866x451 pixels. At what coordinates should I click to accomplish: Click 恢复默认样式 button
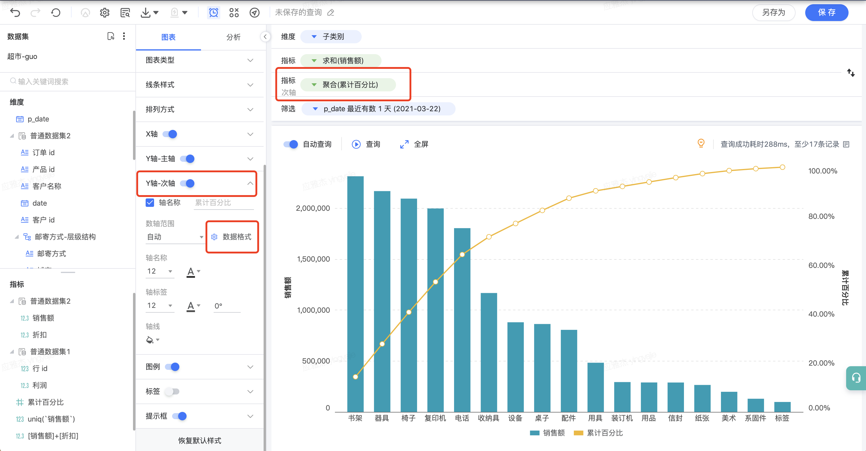click(x=200, y=440)
